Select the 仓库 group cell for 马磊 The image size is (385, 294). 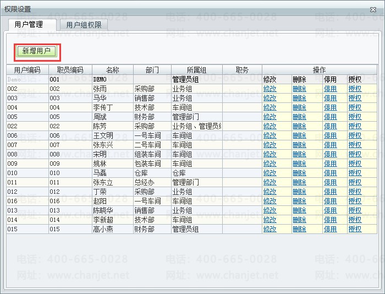coord(197,173)
